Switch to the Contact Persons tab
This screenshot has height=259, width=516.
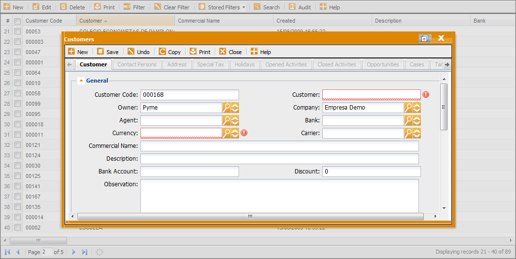tap(137, 64)
